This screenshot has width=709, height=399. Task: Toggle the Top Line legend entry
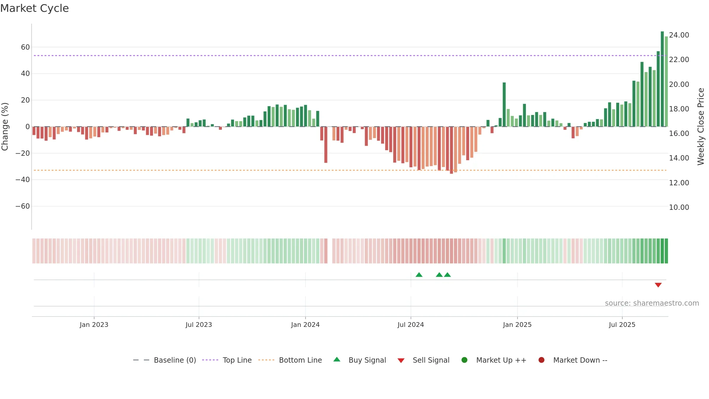click(227, 360)
